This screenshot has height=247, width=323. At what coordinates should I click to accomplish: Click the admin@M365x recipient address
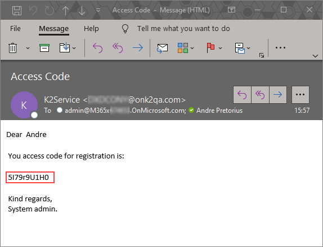click(x=125, y=111)
